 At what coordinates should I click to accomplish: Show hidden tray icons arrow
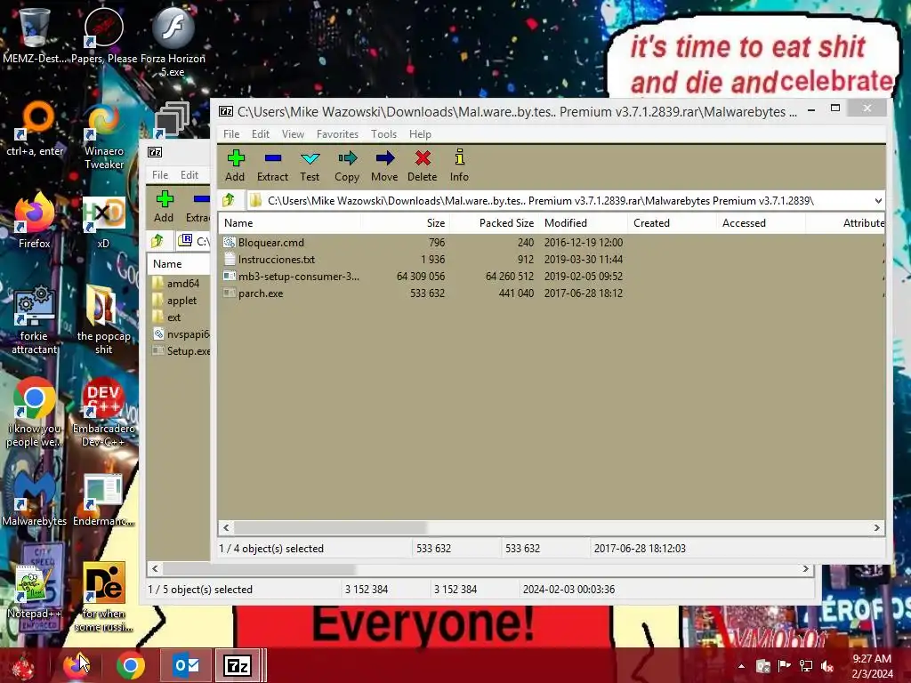tap(741, 666)
